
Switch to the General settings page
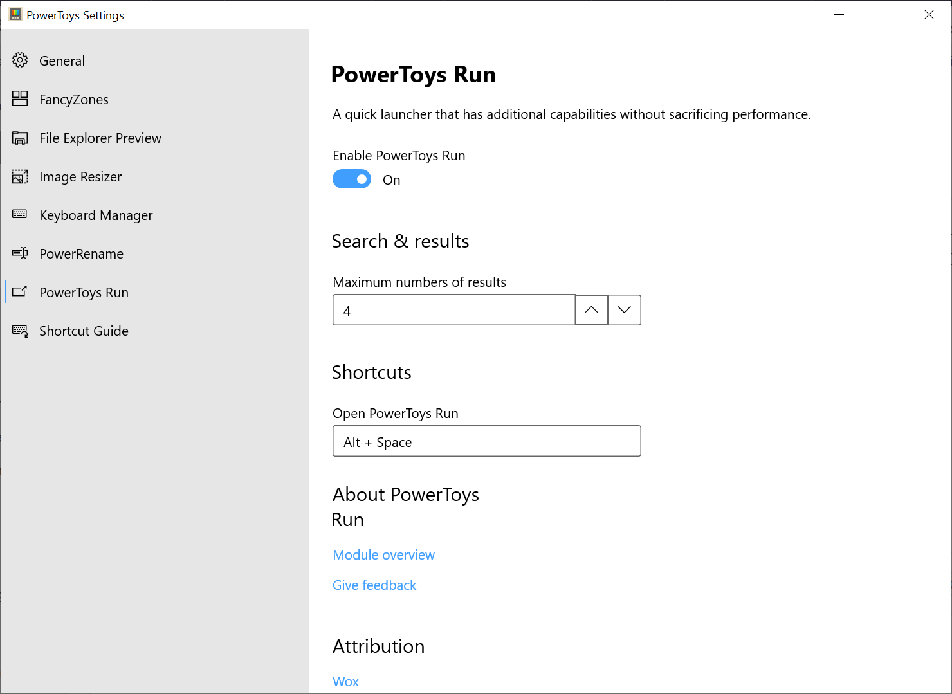[62, 60]
